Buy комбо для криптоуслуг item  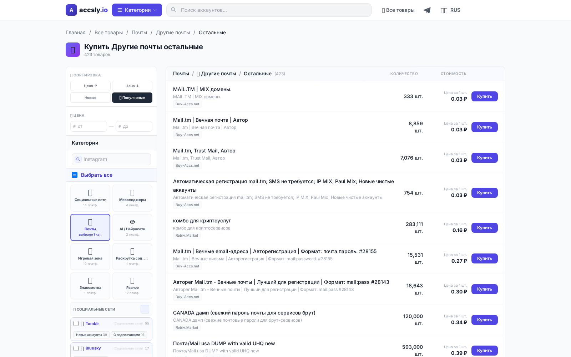(x=484, y=228)
